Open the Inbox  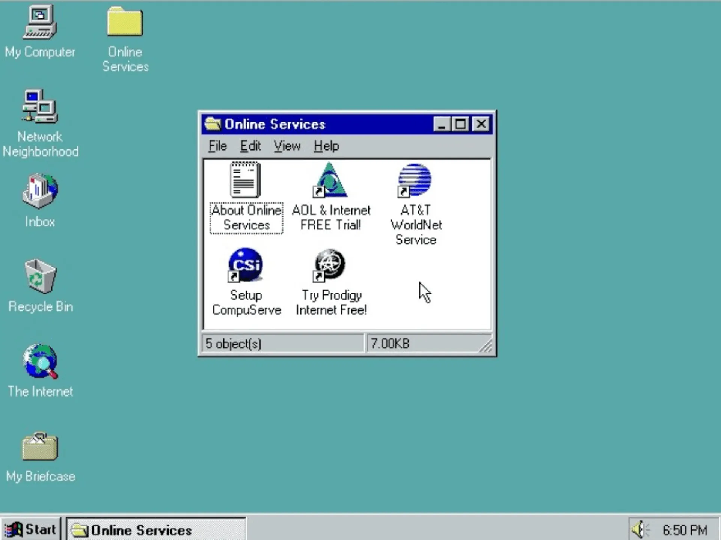39,193
